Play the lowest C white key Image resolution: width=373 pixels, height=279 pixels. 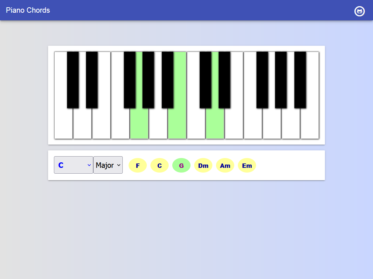(63, 124)
